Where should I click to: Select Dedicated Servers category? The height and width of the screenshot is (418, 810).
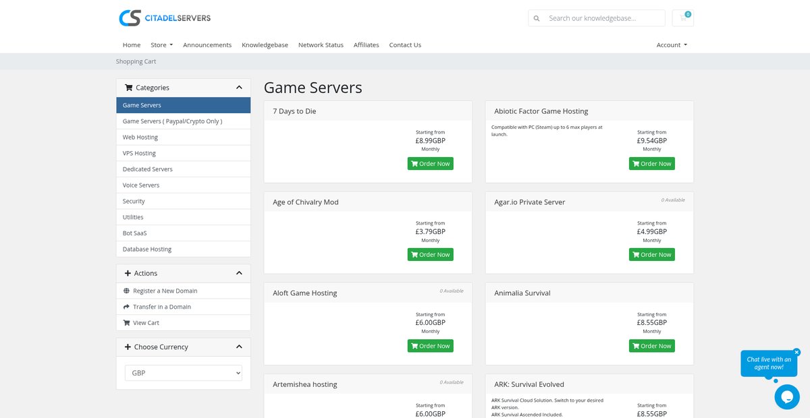184,169
